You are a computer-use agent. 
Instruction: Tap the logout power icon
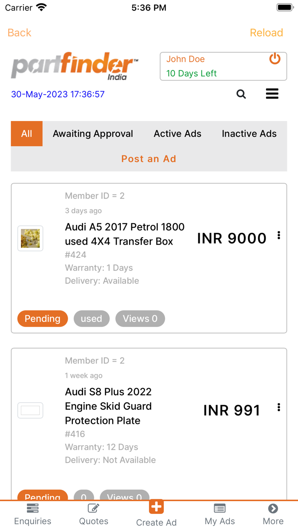point(275,59)
